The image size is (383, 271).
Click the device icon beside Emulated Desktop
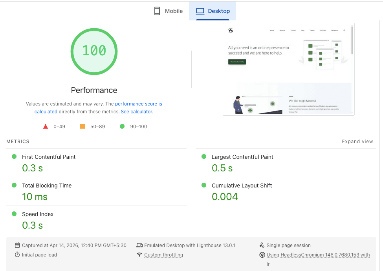pyautogui.click(x=140, y=245)
